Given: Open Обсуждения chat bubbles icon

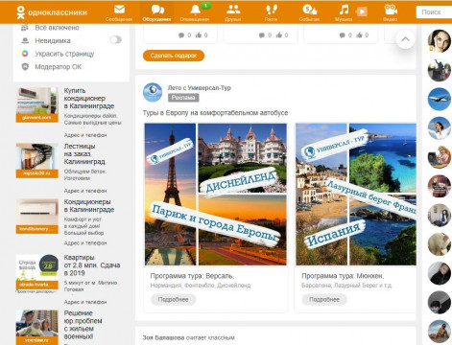Looking at the screenshot, I should (x=157, y=10).
